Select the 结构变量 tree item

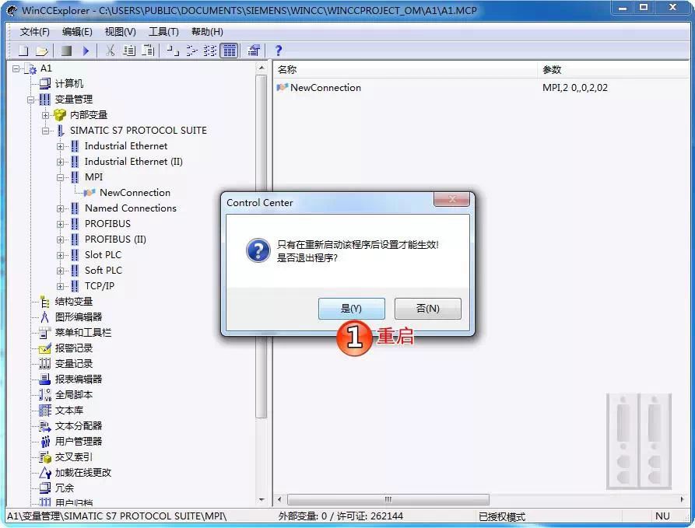(x=74, y=302)
